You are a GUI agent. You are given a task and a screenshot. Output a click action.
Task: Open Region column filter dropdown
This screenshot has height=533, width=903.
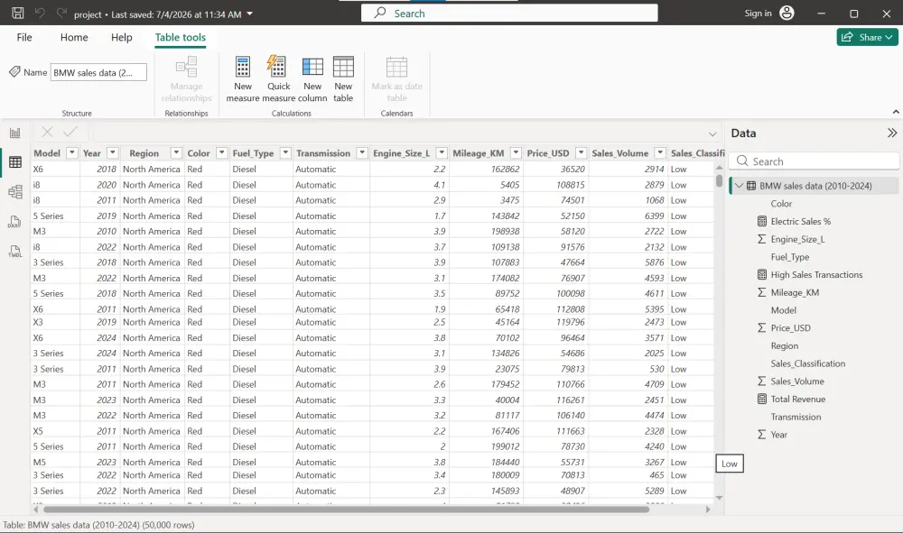(176, 153)
